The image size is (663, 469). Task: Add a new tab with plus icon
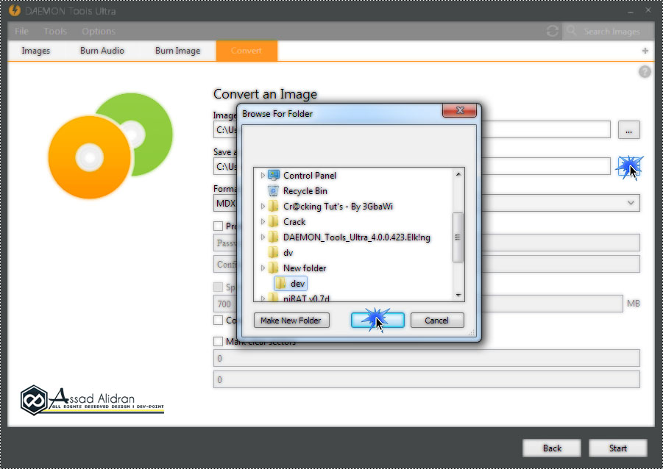645,51
